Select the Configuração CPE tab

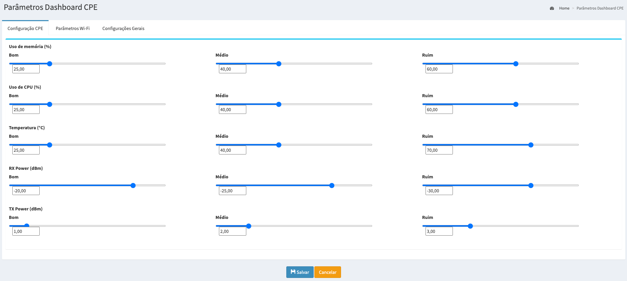(25, 28)
